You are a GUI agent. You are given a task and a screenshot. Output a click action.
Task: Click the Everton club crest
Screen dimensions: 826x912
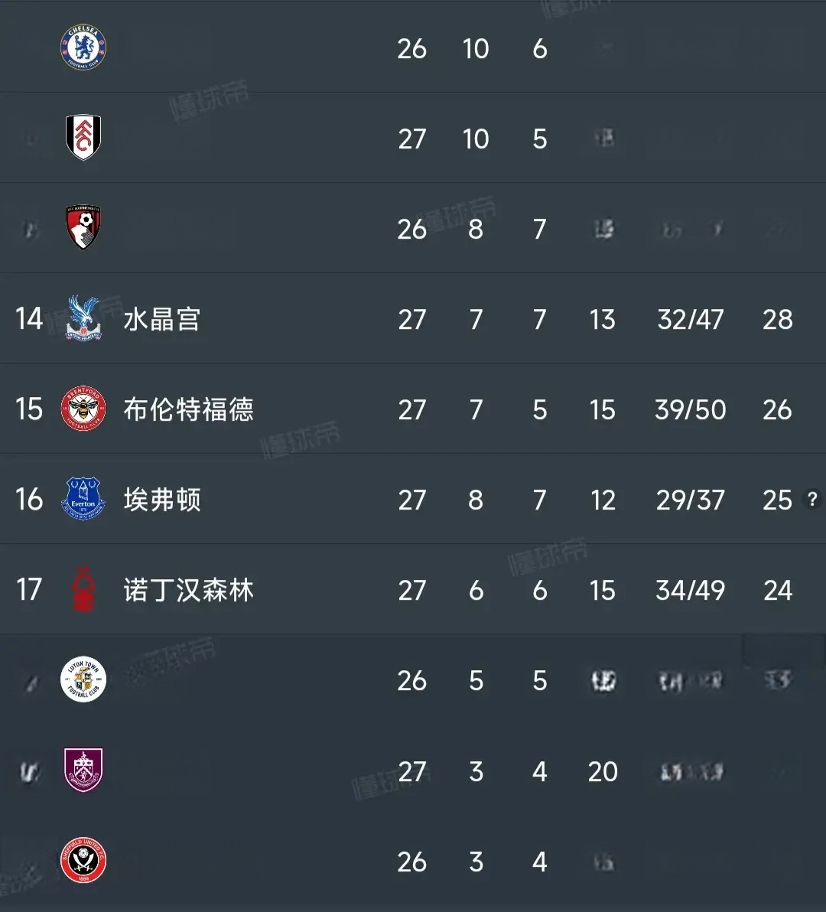pos(83,498)
